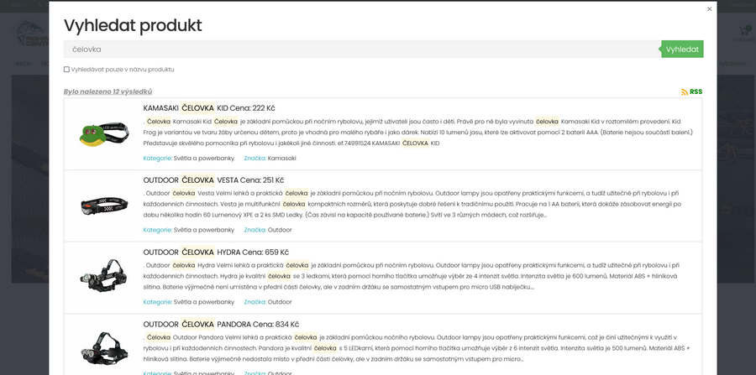Click Kamasaki brand link
The image size is (756, 375).
click(x=282, y=158)
